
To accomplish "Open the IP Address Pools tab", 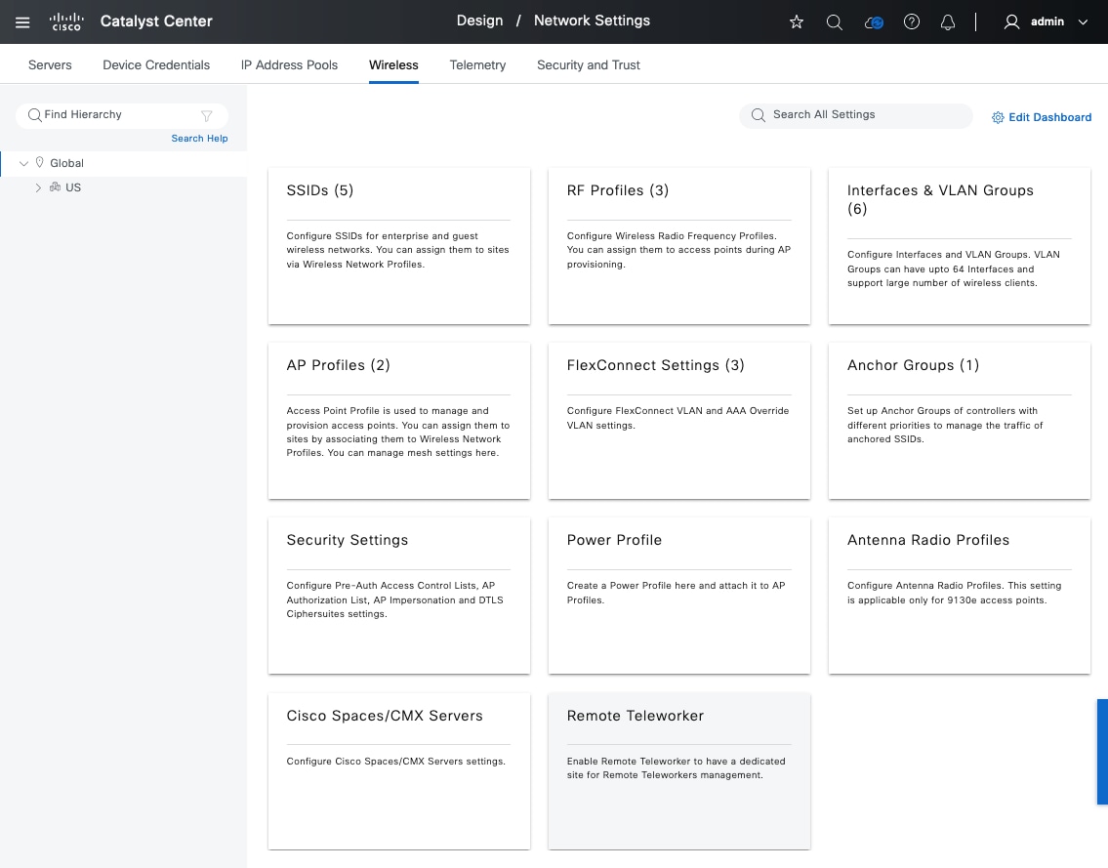I will pos(289,64).
